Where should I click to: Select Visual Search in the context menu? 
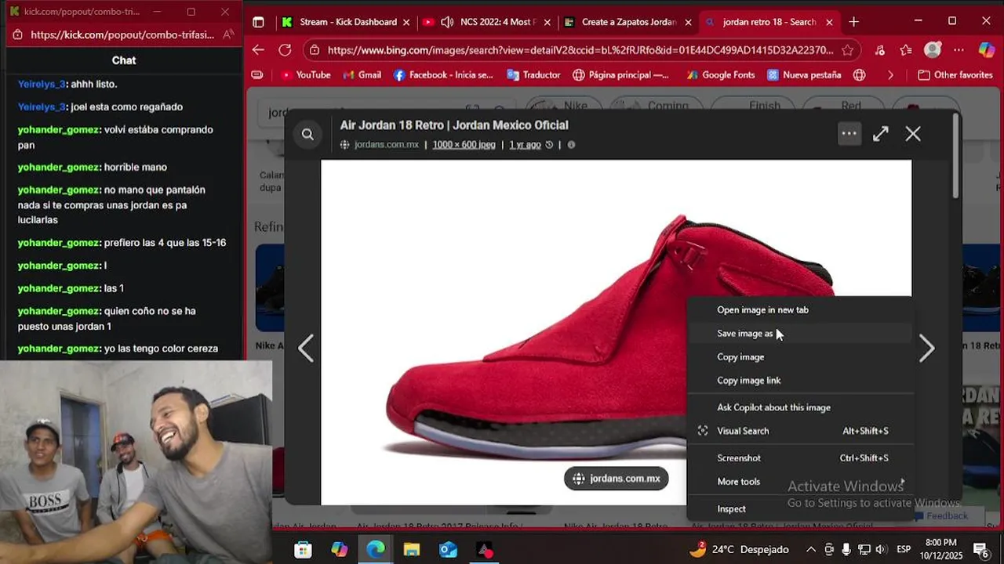pos(800,431)
